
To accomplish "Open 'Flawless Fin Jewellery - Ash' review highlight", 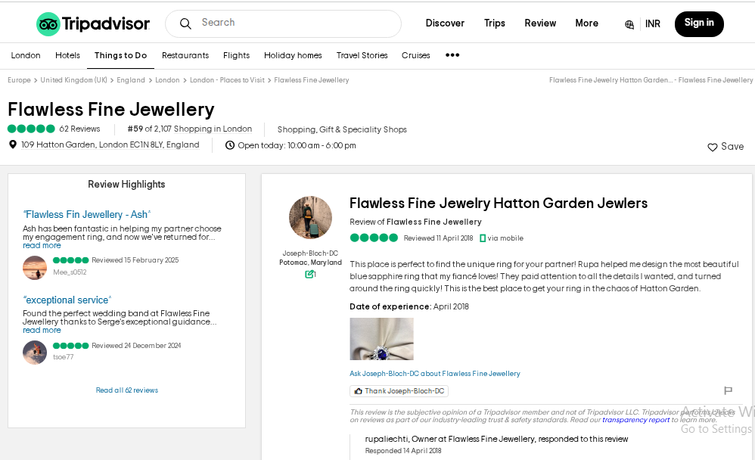I will [x=87, y=214].
